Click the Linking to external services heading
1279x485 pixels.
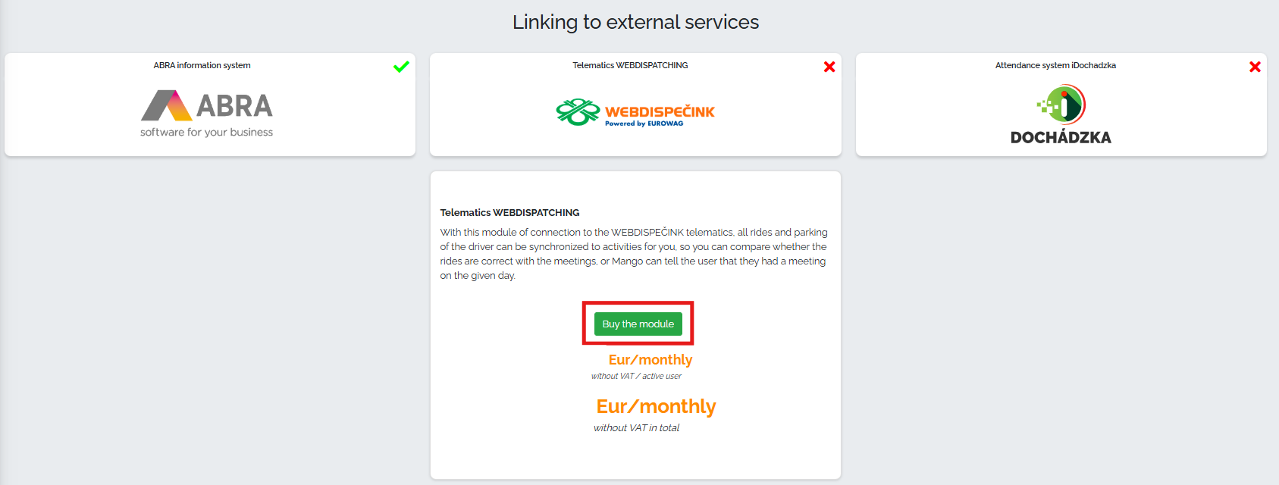(635, 22)
